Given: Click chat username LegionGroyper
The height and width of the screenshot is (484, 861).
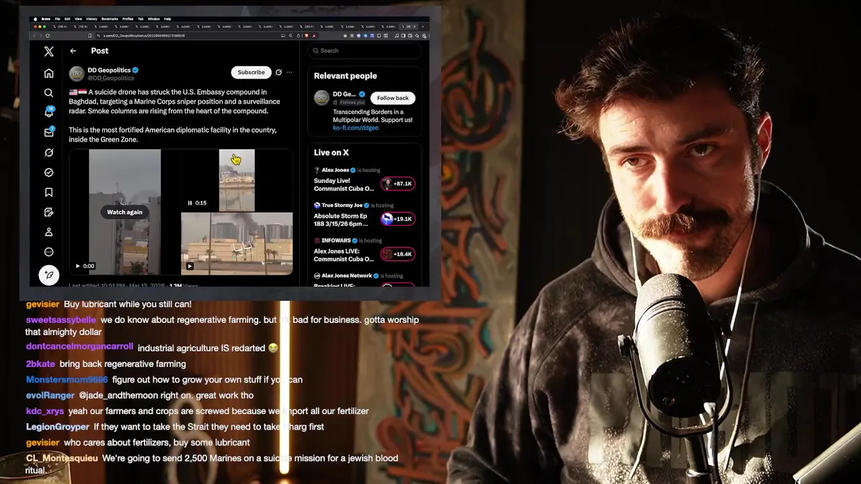Looking at the screenshot, I should [x=57, y=427].
